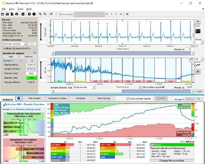Switch to the Nonlinear tab

80,98
